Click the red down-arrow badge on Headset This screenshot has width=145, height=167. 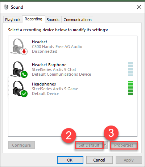pyautogui.click(x=24, y=52)
